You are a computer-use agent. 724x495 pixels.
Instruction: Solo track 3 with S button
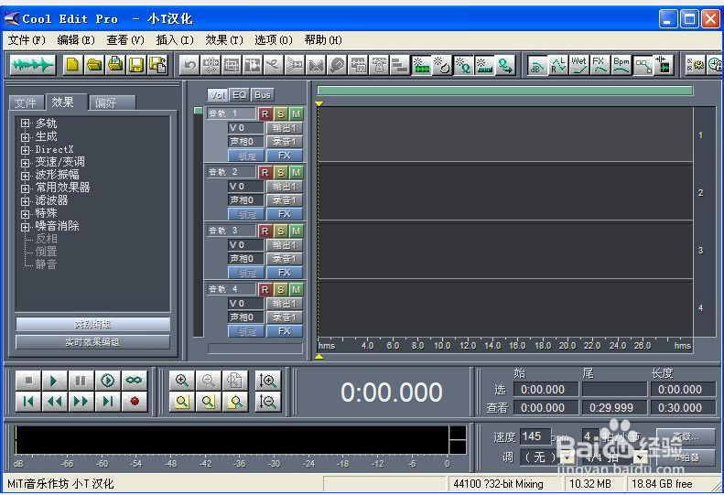point(281,231)
